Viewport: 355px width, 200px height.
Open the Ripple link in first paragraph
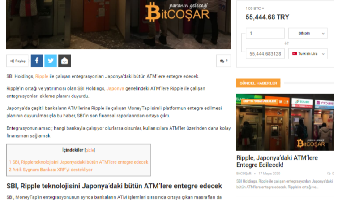[42, 76]
